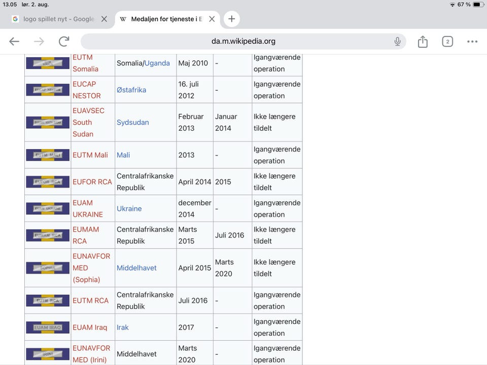Open the EUFOR RCA ribbon image
This screenshot has height=365, width=487.
click(48, 182)
